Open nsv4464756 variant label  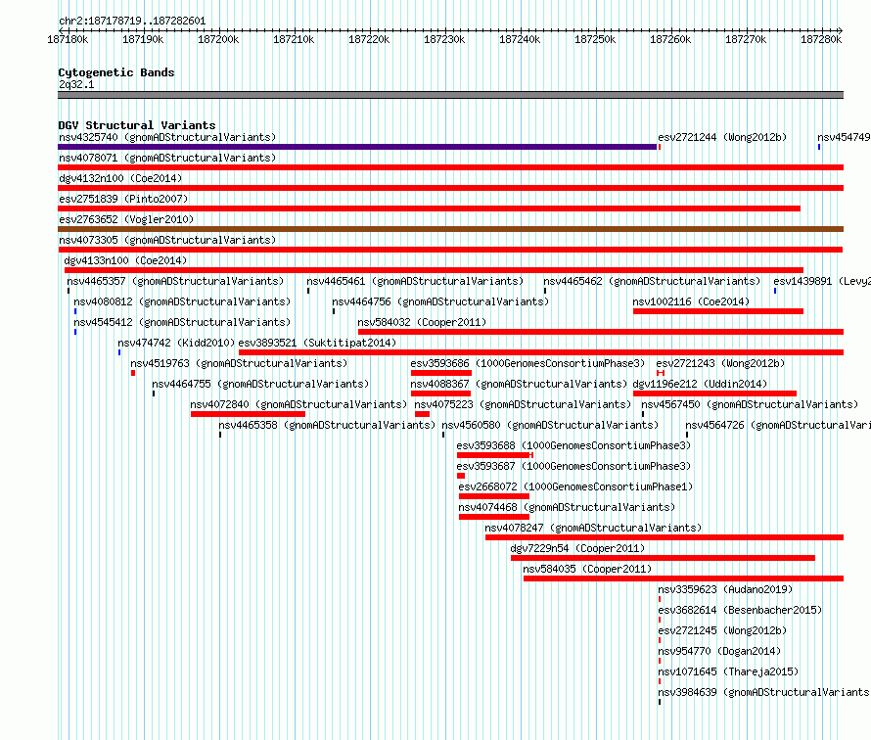tap(440, 301)
